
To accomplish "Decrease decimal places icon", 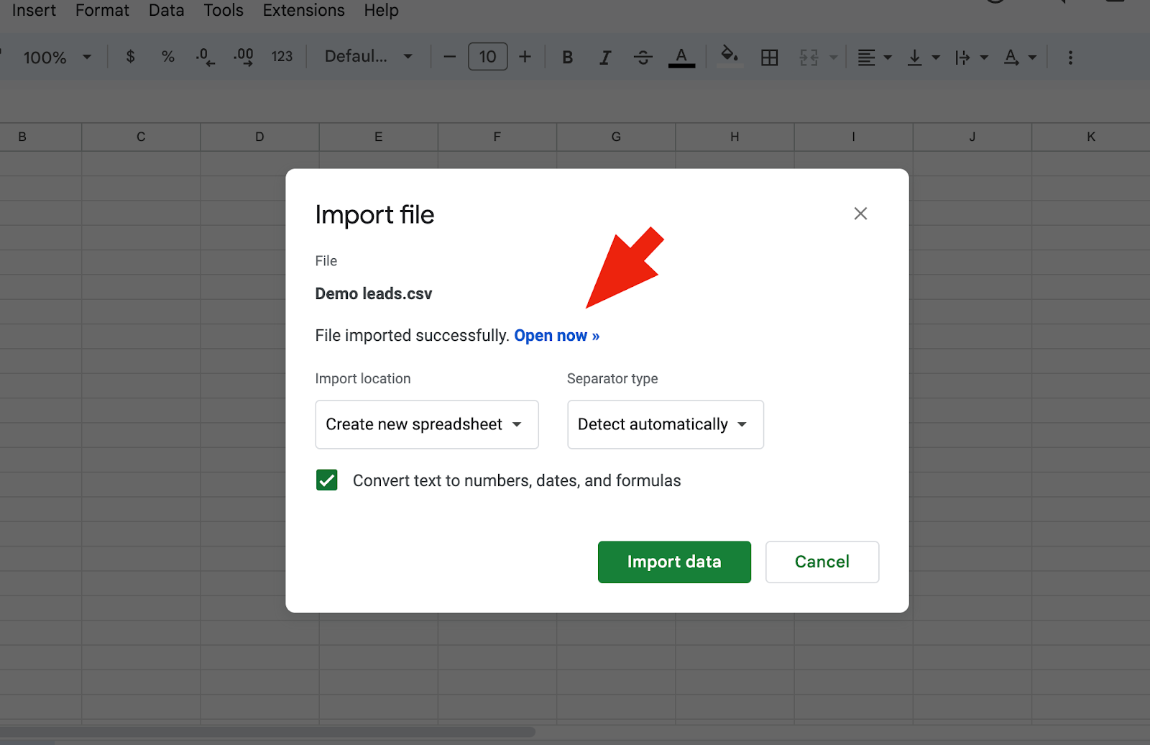I will (206, 57).
